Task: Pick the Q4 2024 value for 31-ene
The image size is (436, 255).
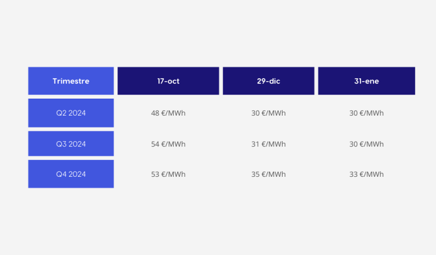Action: (x=366, y=174)
